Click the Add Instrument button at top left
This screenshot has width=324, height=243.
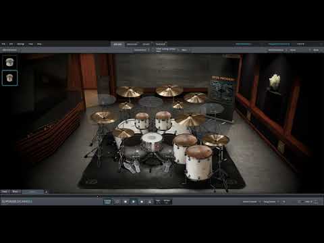pos(9,50)
